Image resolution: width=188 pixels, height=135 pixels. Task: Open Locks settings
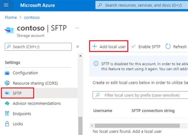[x=18, y=124]
